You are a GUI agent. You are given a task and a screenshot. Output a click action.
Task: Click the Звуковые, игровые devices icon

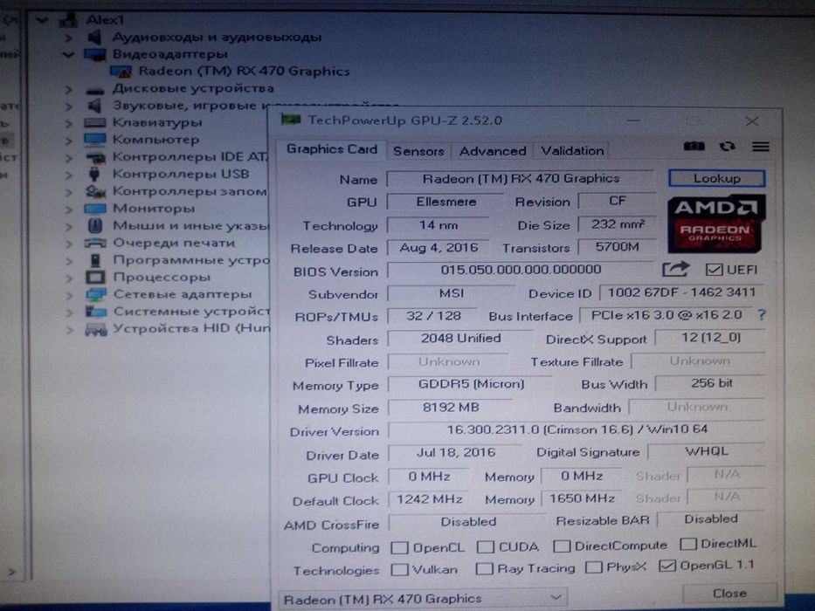[x=94, y=106]
